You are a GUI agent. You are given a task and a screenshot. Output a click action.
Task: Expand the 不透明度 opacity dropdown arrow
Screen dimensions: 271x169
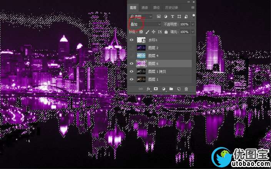[193, 24]
